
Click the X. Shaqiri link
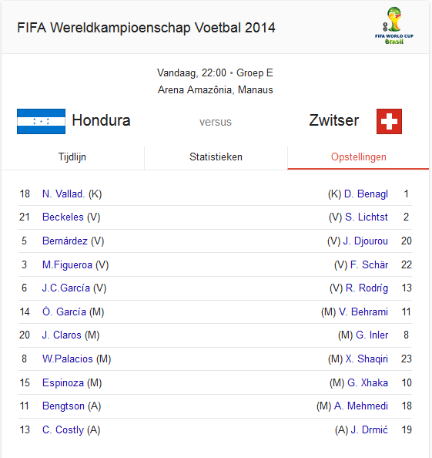[367, 359]
